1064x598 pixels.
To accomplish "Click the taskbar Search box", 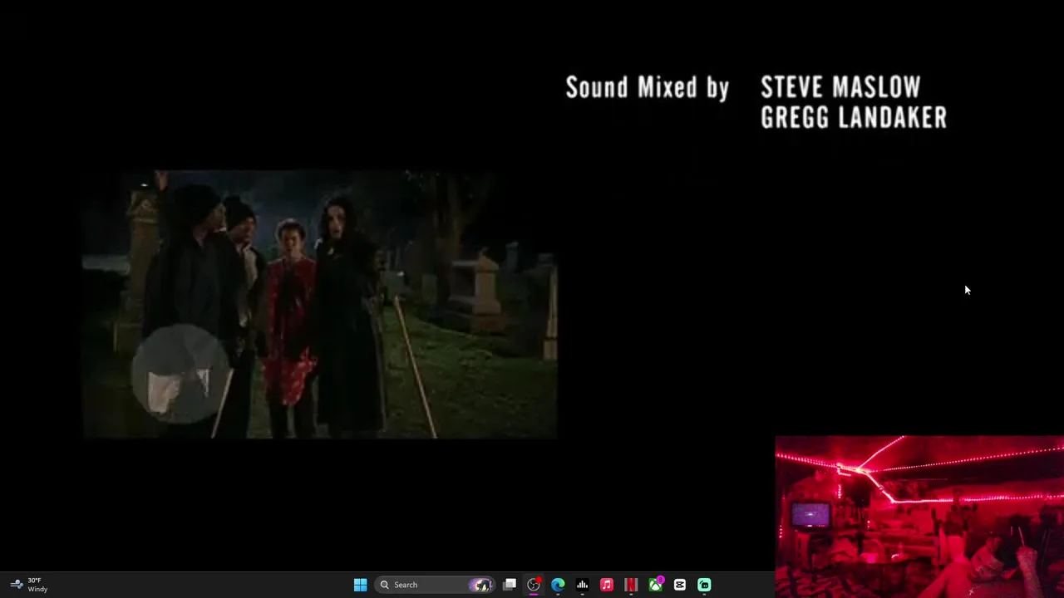I will pyautogui.click(x=435, y=585).
